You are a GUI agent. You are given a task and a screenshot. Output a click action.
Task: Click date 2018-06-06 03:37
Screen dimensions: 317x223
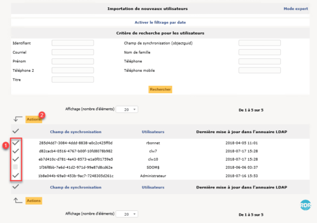[242, 168]
